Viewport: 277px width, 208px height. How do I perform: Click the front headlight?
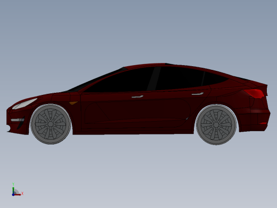point(25,103)
